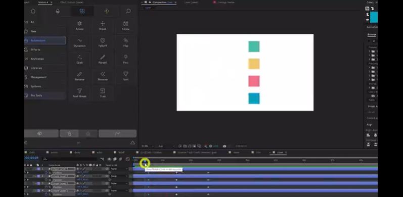The width and height of the screenshot is (403, 197).
Task: Launch the Dynamics tool
Action: tap(80, 42)
